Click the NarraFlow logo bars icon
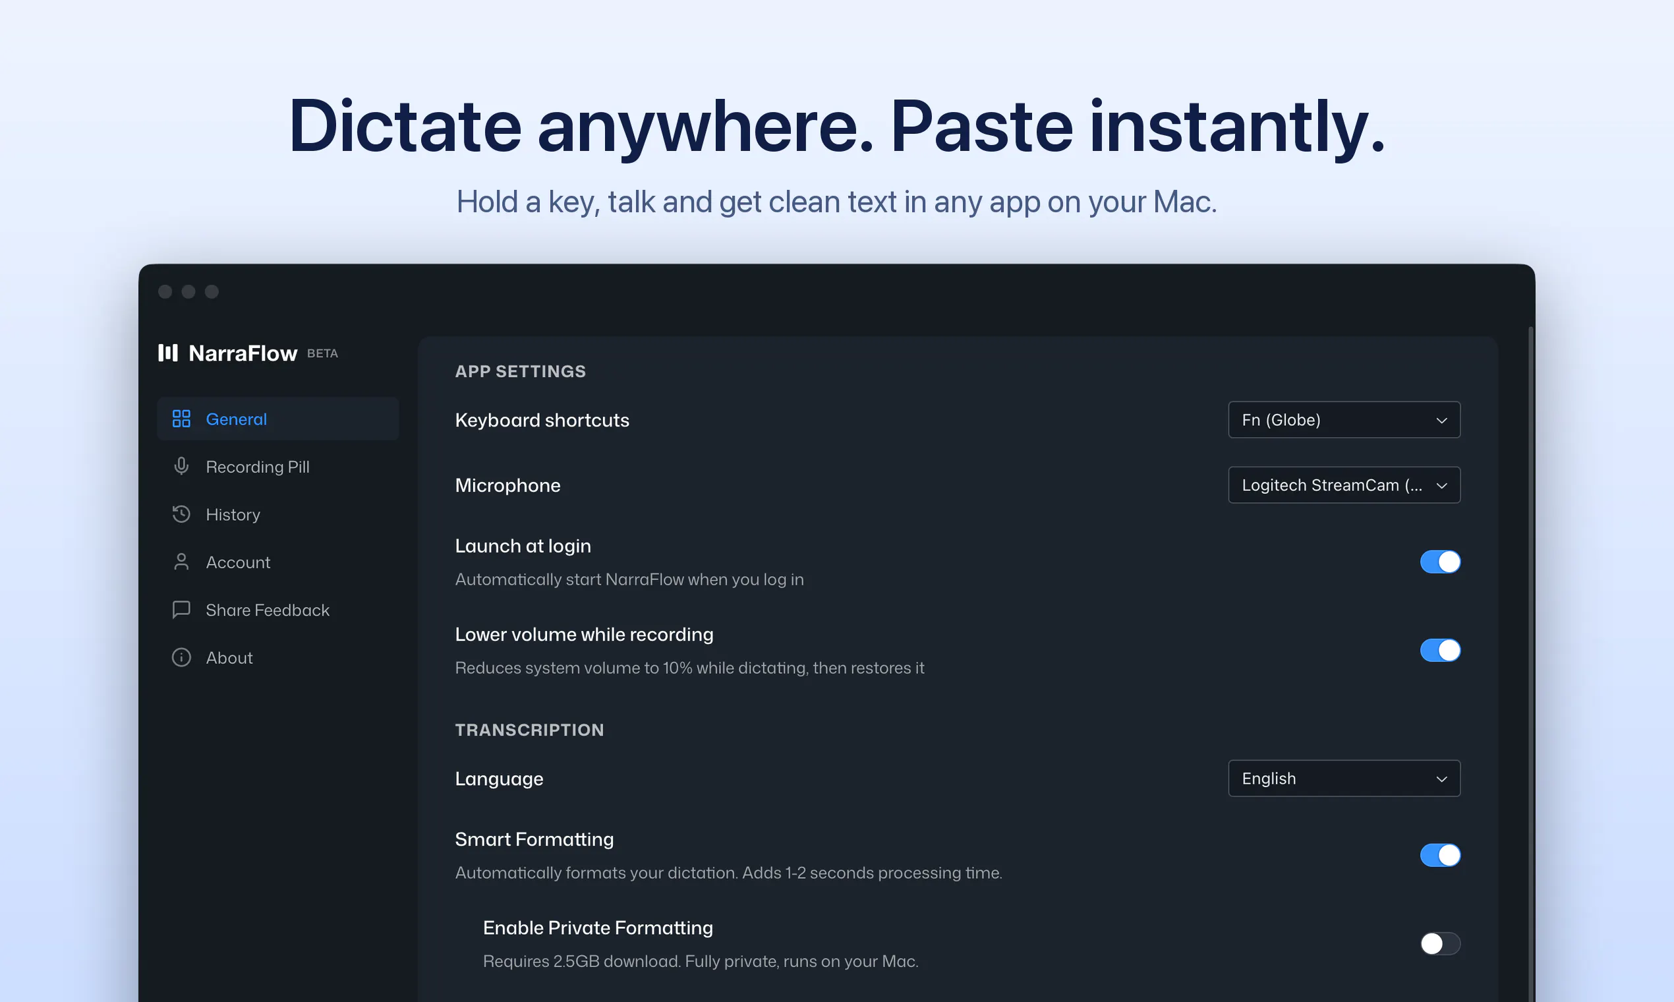 tap(168, 353)
